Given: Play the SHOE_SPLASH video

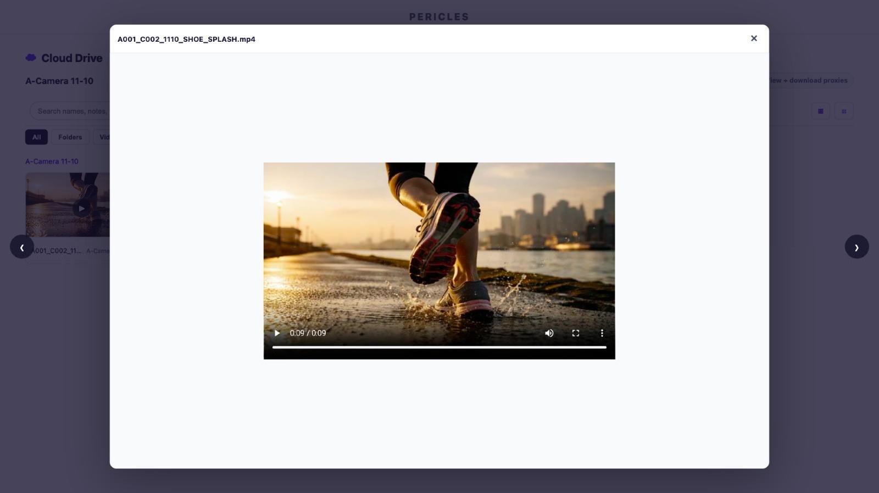Looking at the screenshot, I should point(277,333).
